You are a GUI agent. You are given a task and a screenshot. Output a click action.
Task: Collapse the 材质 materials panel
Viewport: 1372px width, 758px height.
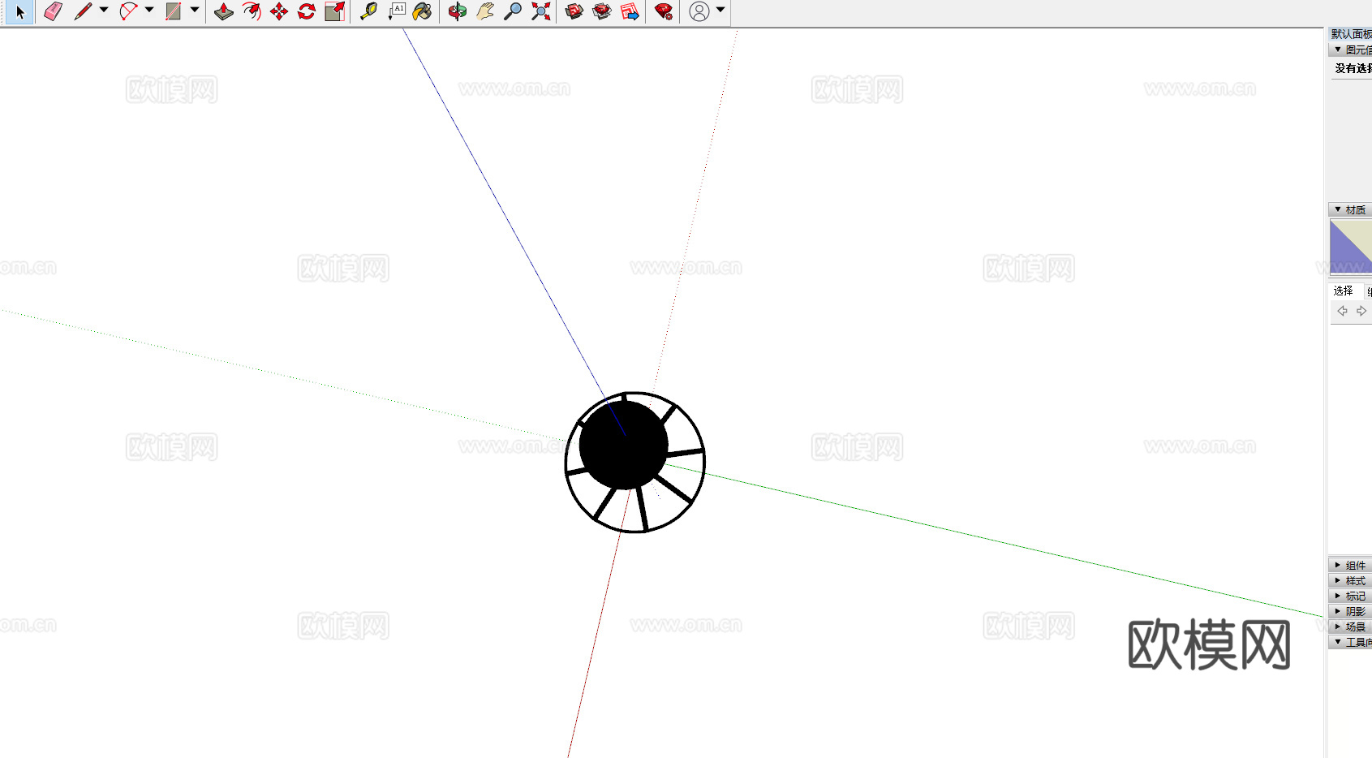pyautogui.click(x=1338, y=209)
